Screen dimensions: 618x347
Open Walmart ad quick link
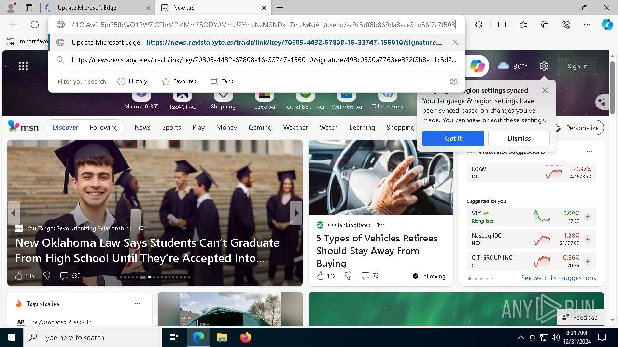[347, 100]
